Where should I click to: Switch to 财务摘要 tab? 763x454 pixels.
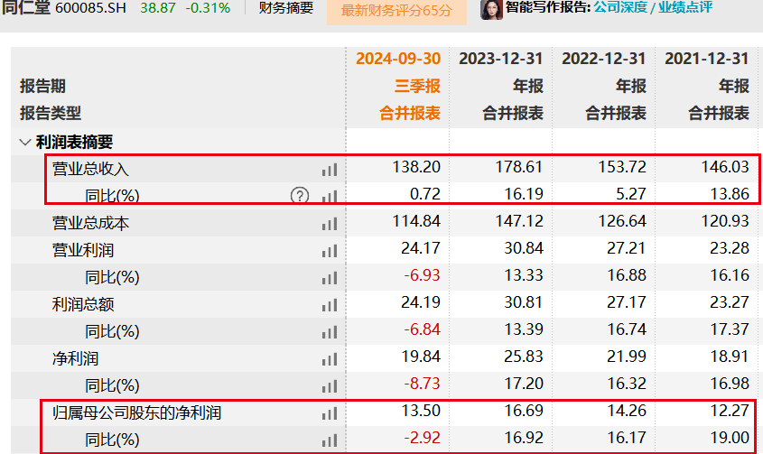click(x=285, y=8)
